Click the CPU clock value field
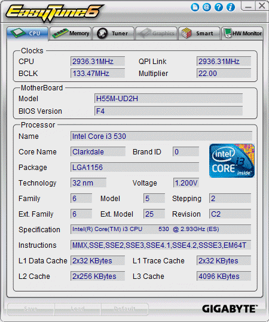Screen dimensions: 269x322 pyautogui.click(x=97, y=61)
